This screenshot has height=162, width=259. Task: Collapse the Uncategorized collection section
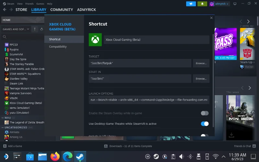coord(3,127)
